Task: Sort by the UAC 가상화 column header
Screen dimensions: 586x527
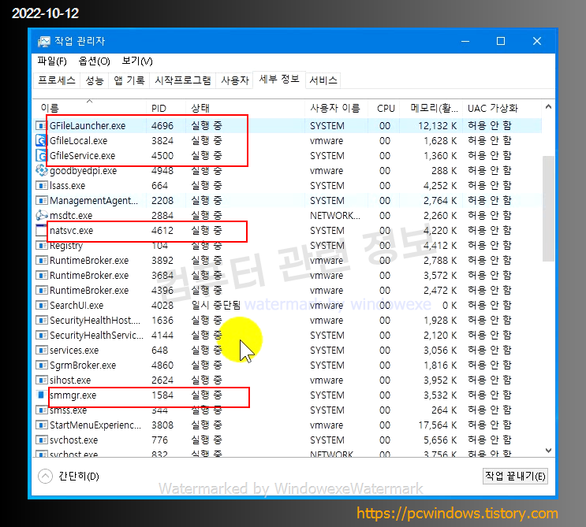Action: point(502,108)
